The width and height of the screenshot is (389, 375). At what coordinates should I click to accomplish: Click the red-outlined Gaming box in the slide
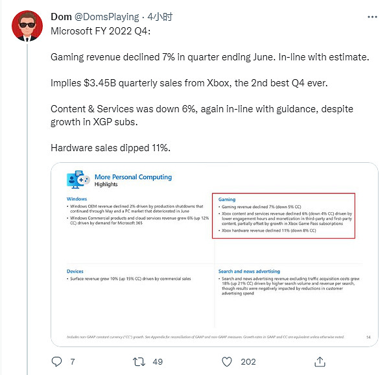tap(285, 215)
